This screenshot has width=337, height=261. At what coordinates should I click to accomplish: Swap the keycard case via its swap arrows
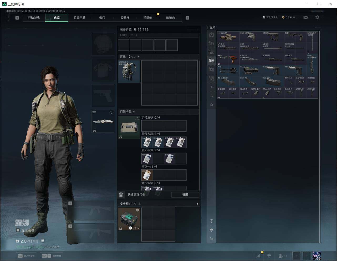(x=137, y=119)
